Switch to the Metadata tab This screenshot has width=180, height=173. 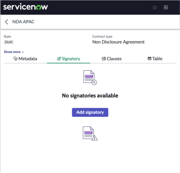point(25,59)
